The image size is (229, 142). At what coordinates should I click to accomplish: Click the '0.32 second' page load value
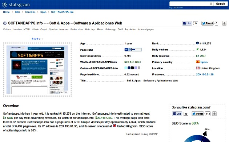coord(132,74)
